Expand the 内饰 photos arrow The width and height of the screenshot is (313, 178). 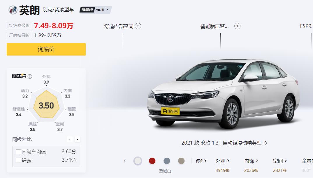[x=257, y=161]
